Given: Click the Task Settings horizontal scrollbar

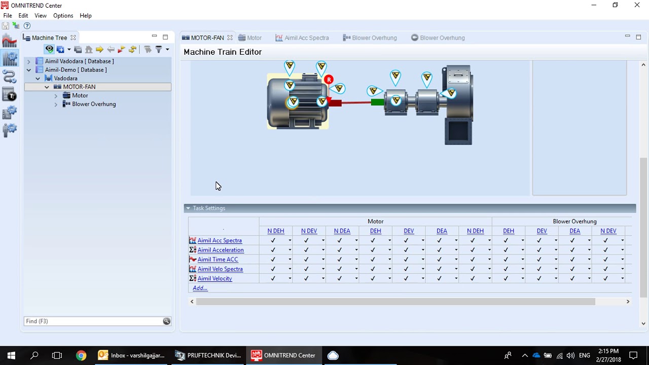Looking at the screenshot, I should point(395,302).
